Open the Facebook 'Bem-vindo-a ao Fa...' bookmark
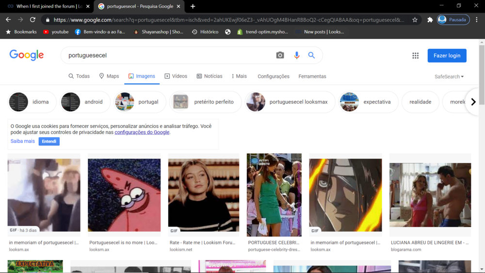The height and width of the screenshot is (273, 485). pyautogui.click(x=100, y=32)
